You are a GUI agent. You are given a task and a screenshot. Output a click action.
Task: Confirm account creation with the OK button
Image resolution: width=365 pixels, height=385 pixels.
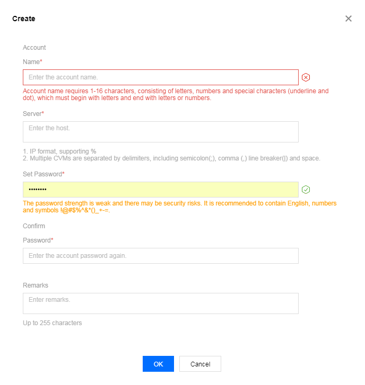158,364
